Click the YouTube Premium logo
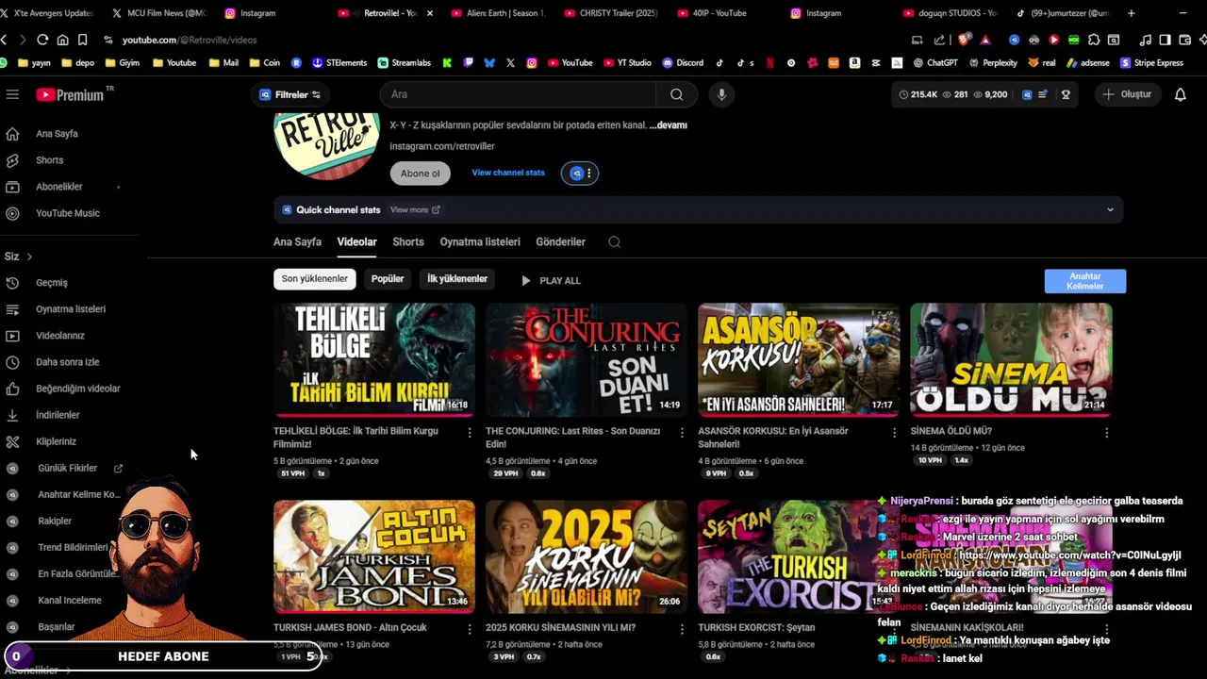 tap(70, 94)
